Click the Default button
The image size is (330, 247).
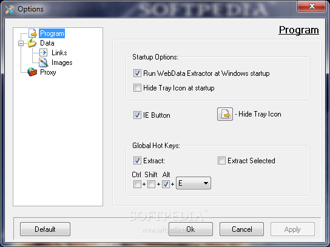45,229
